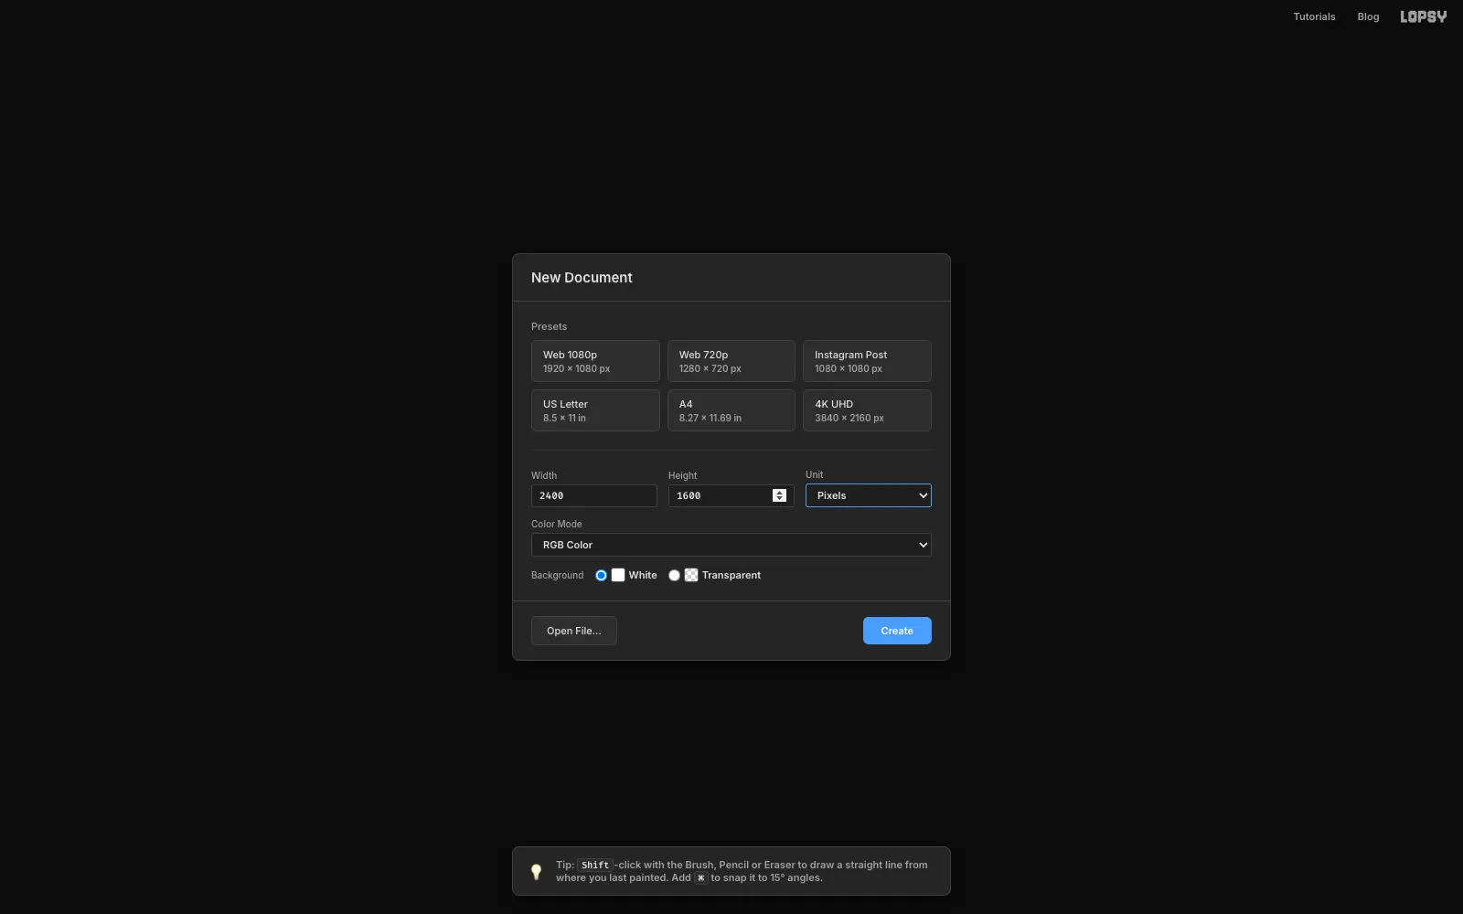The image size is (1463, 914).
Task: Choose the US Letter preset
Action: pyautogui.click(x=595, y=410)
